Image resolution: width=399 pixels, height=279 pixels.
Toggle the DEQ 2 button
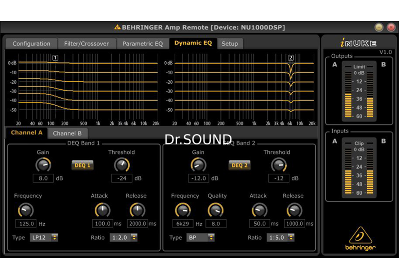coord(239,165)
